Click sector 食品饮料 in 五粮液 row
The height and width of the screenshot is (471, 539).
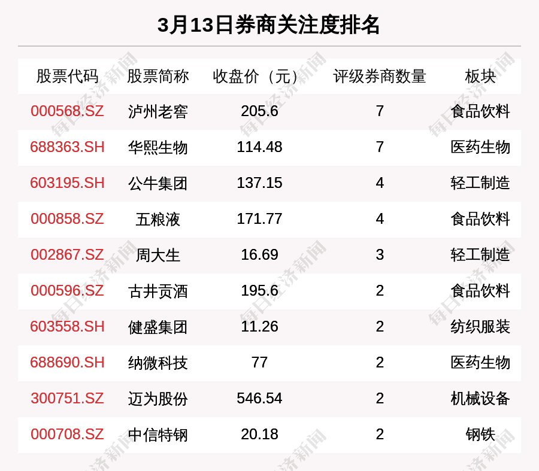[x=480, y=219]
